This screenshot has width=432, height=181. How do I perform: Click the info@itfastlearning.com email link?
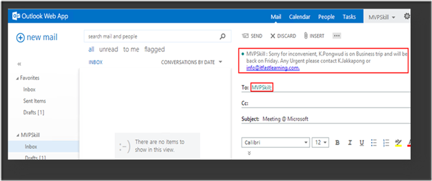coord(273,68)
